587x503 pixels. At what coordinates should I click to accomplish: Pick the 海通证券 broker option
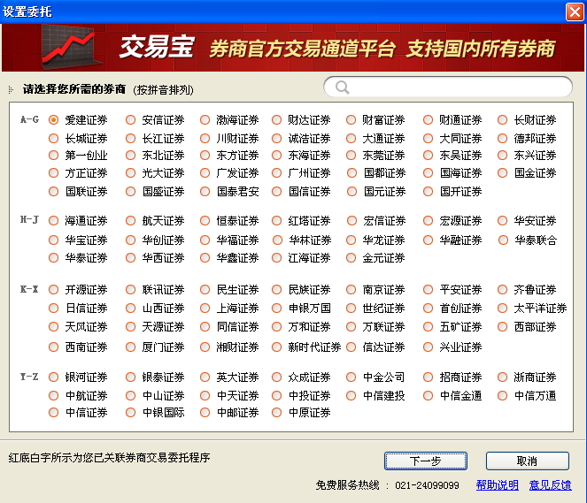[x=54, y=221]
